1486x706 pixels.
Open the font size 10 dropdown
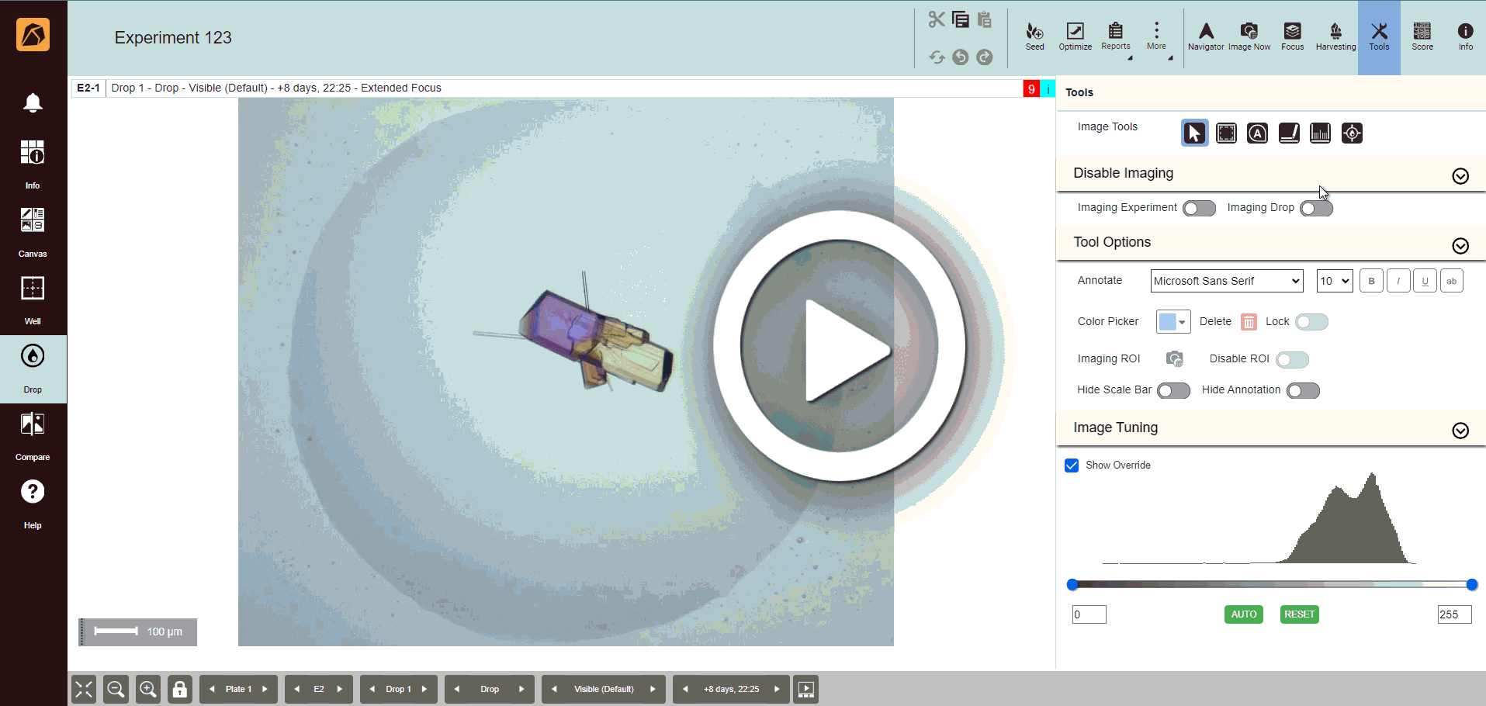click(1335, 281)
